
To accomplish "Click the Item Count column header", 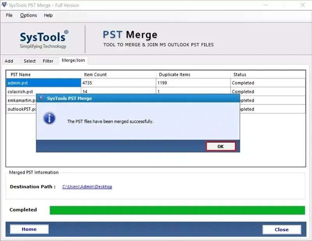I will click(118, 74).
